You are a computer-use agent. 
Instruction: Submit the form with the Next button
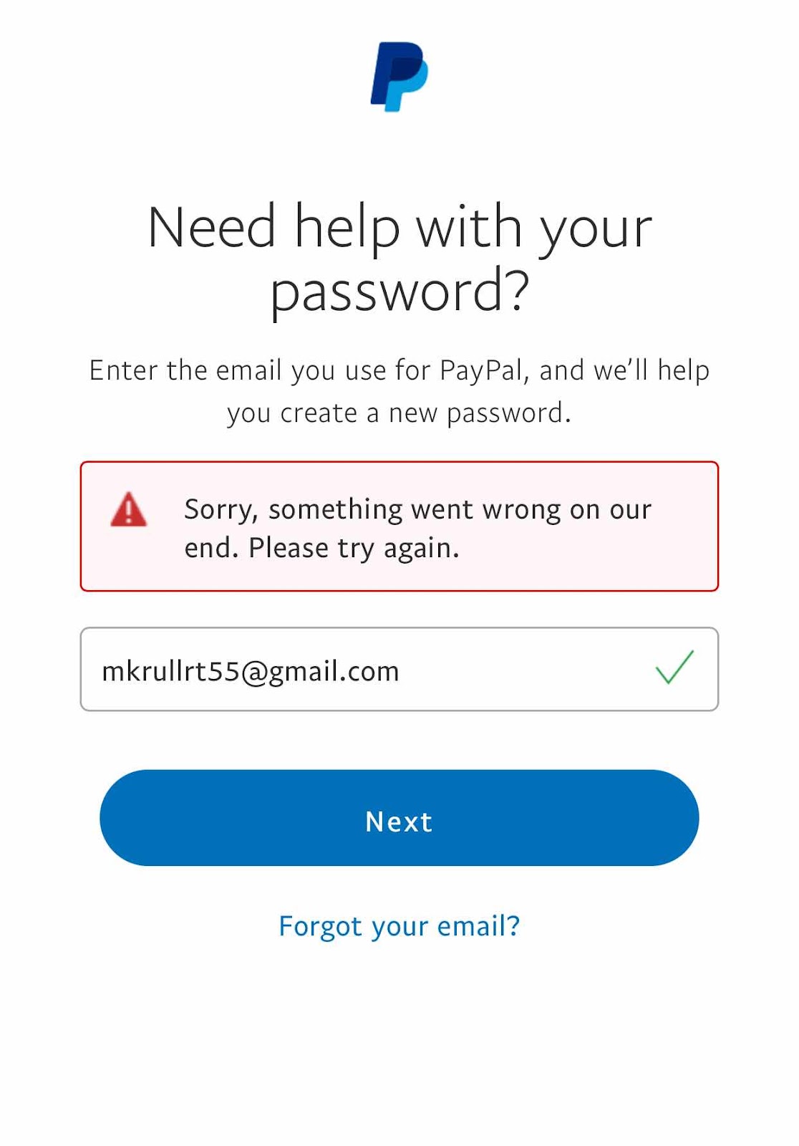tap(399, 818)
